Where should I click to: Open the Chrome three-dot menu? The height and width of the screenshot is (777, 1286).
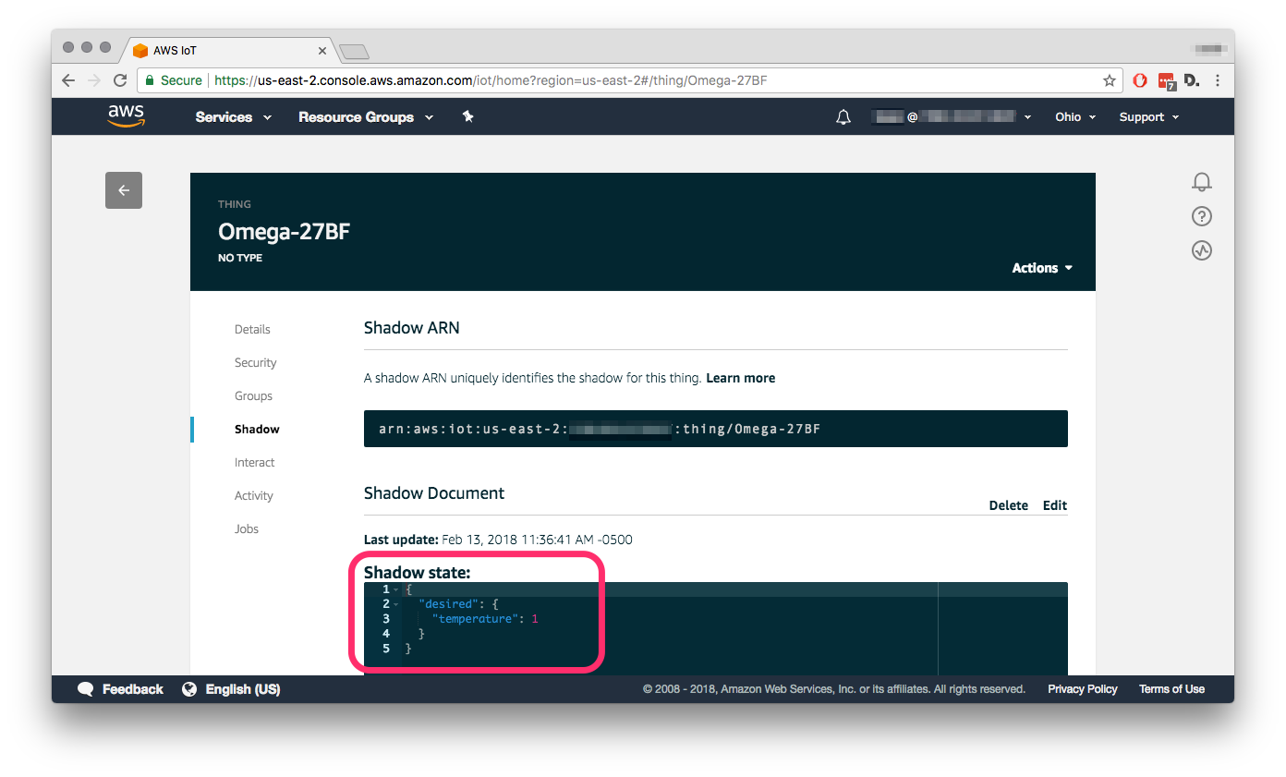click(1218, 80)
